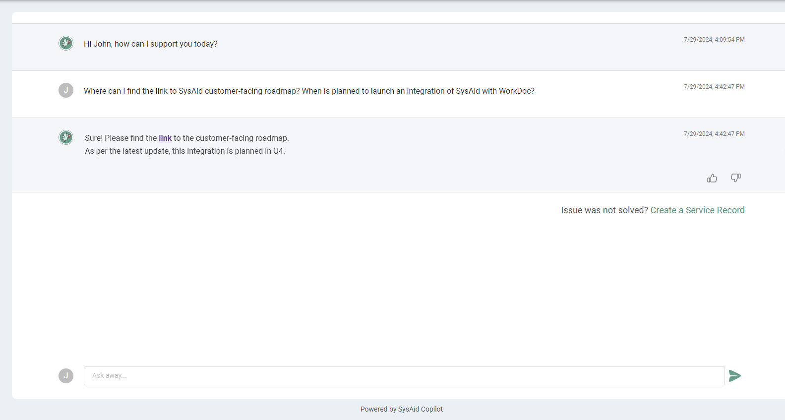The image size is (785, 420).
Task: Click John's J avatar beside his question
Action: pos(66,90)
